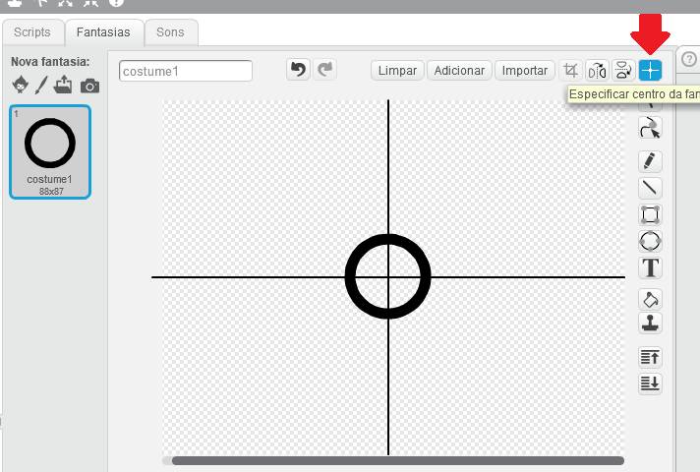Select the Rectangle tool
This screenshot has height=472, width=700.
(650, 214)
